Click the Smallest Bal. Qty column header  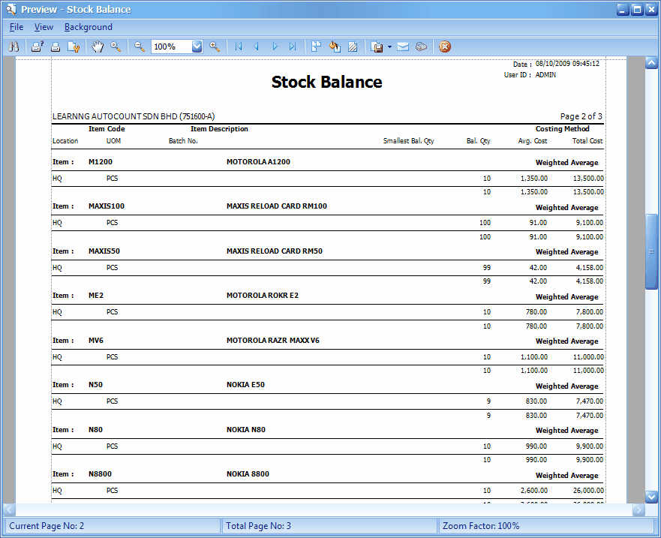tap(408, 141)
